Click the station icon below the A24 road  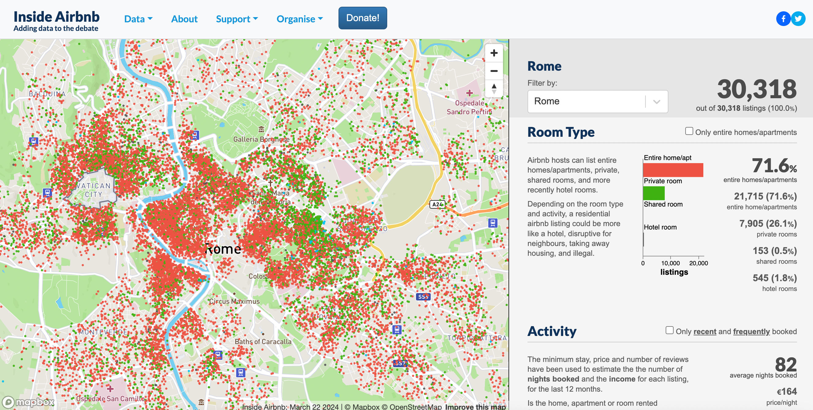pyautogui.click(x=493, y=223)
